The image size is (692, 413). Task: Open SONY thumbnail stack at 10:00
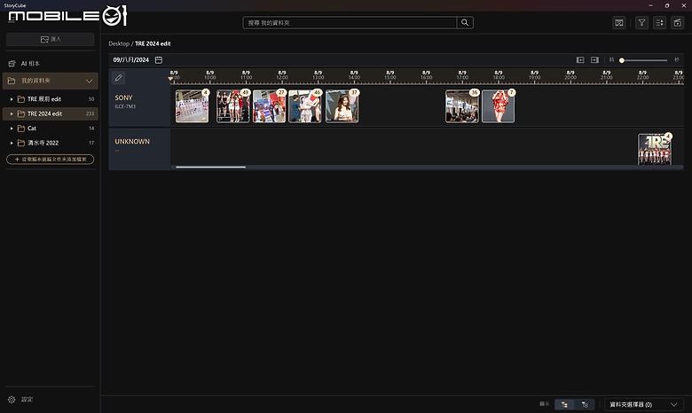click(233, 106)
